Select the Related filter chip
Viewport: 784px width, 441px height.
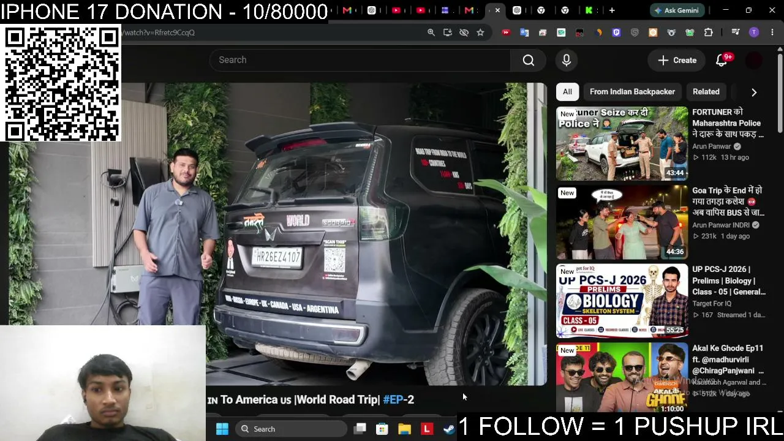706,92
